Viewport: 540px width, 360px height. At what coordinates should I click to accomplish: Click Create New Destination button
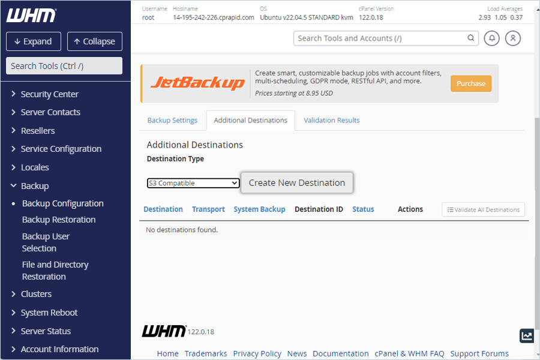click(x=297, y=182)
